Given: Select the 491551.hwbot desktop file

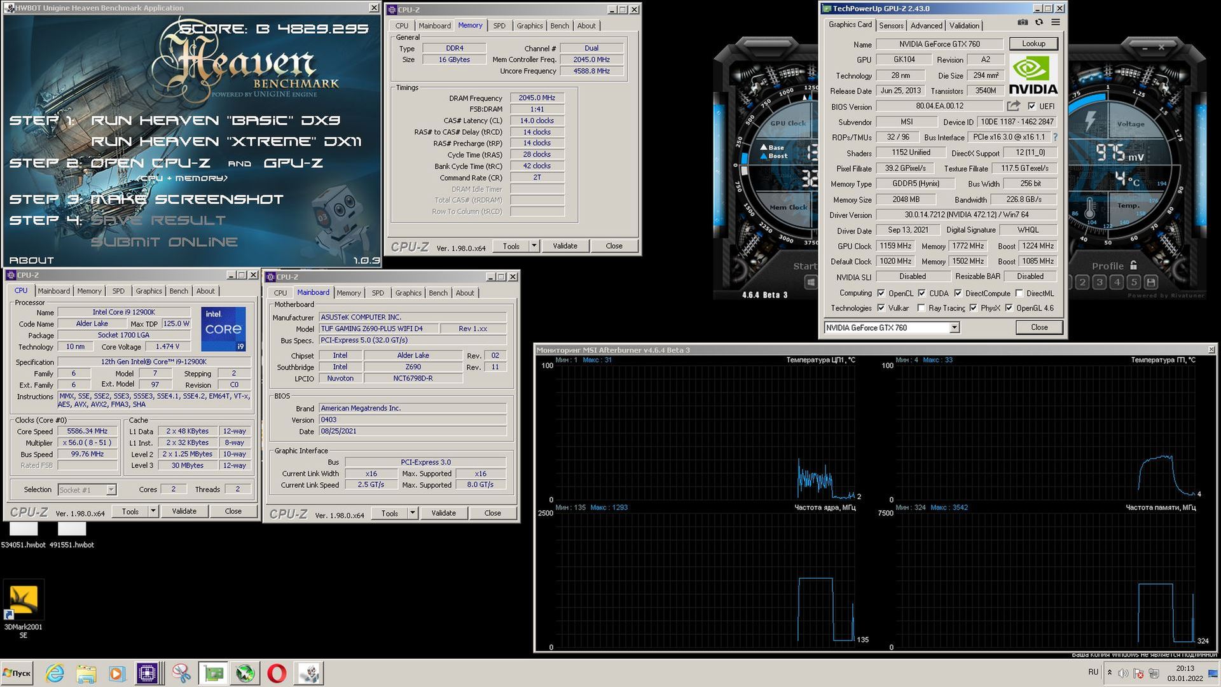Looking at the screenshot, I should pyautogui.click(x=71, y=535).
